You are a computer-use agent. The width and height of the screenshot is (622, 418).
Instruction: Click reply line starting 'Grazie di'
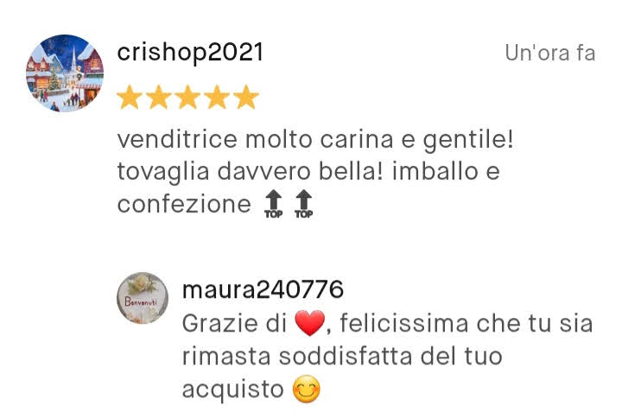pyautogui.click(x=387, y=323)
